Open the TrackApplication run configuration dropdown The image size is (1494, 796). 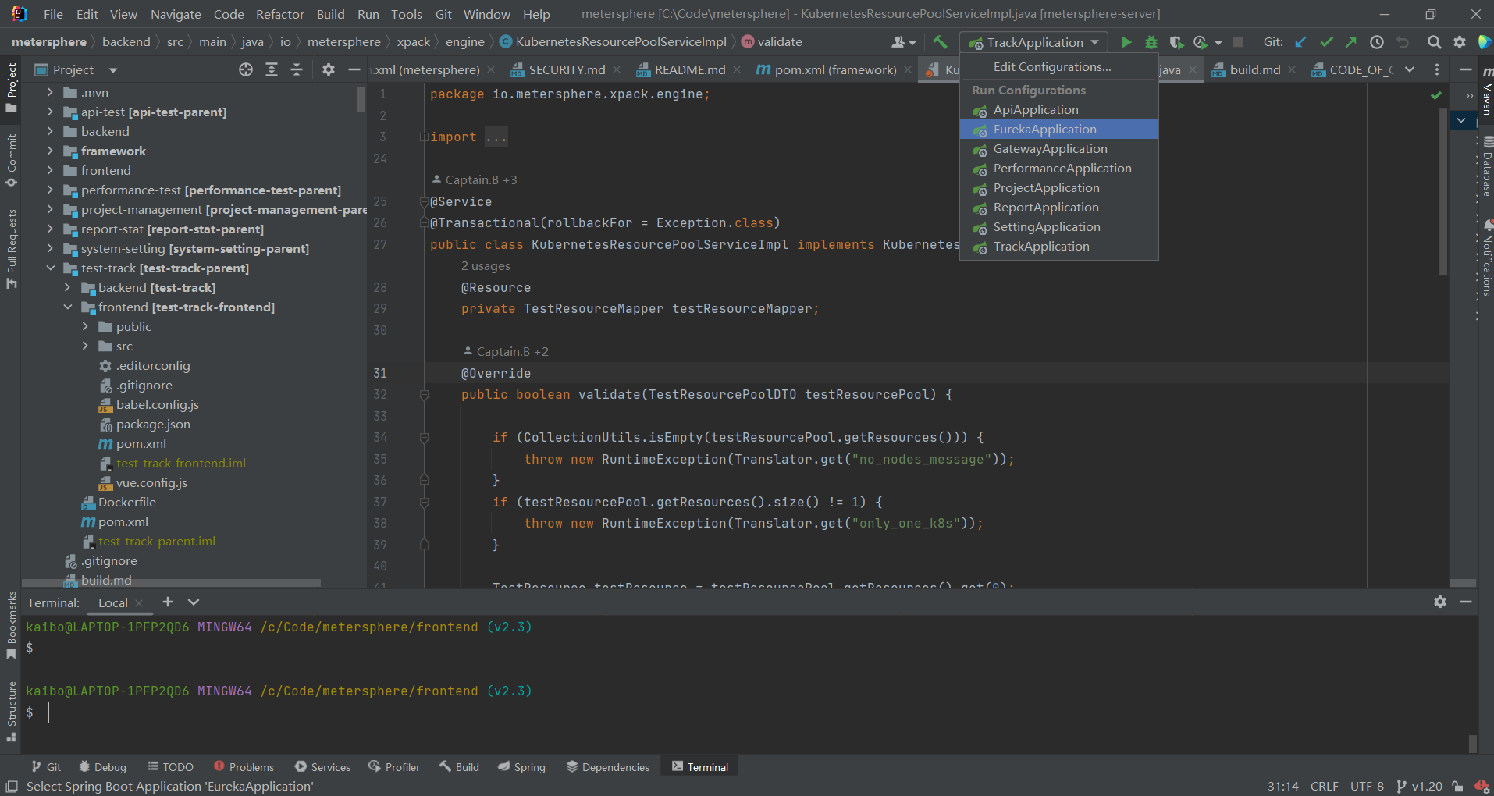pyautogui.click(x=1033, y=42)
